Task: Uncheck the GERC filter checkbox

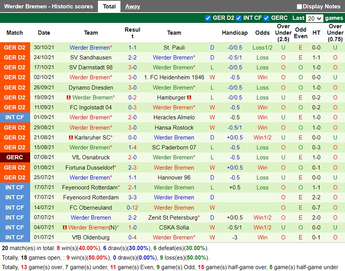Action: click(266, 18)
